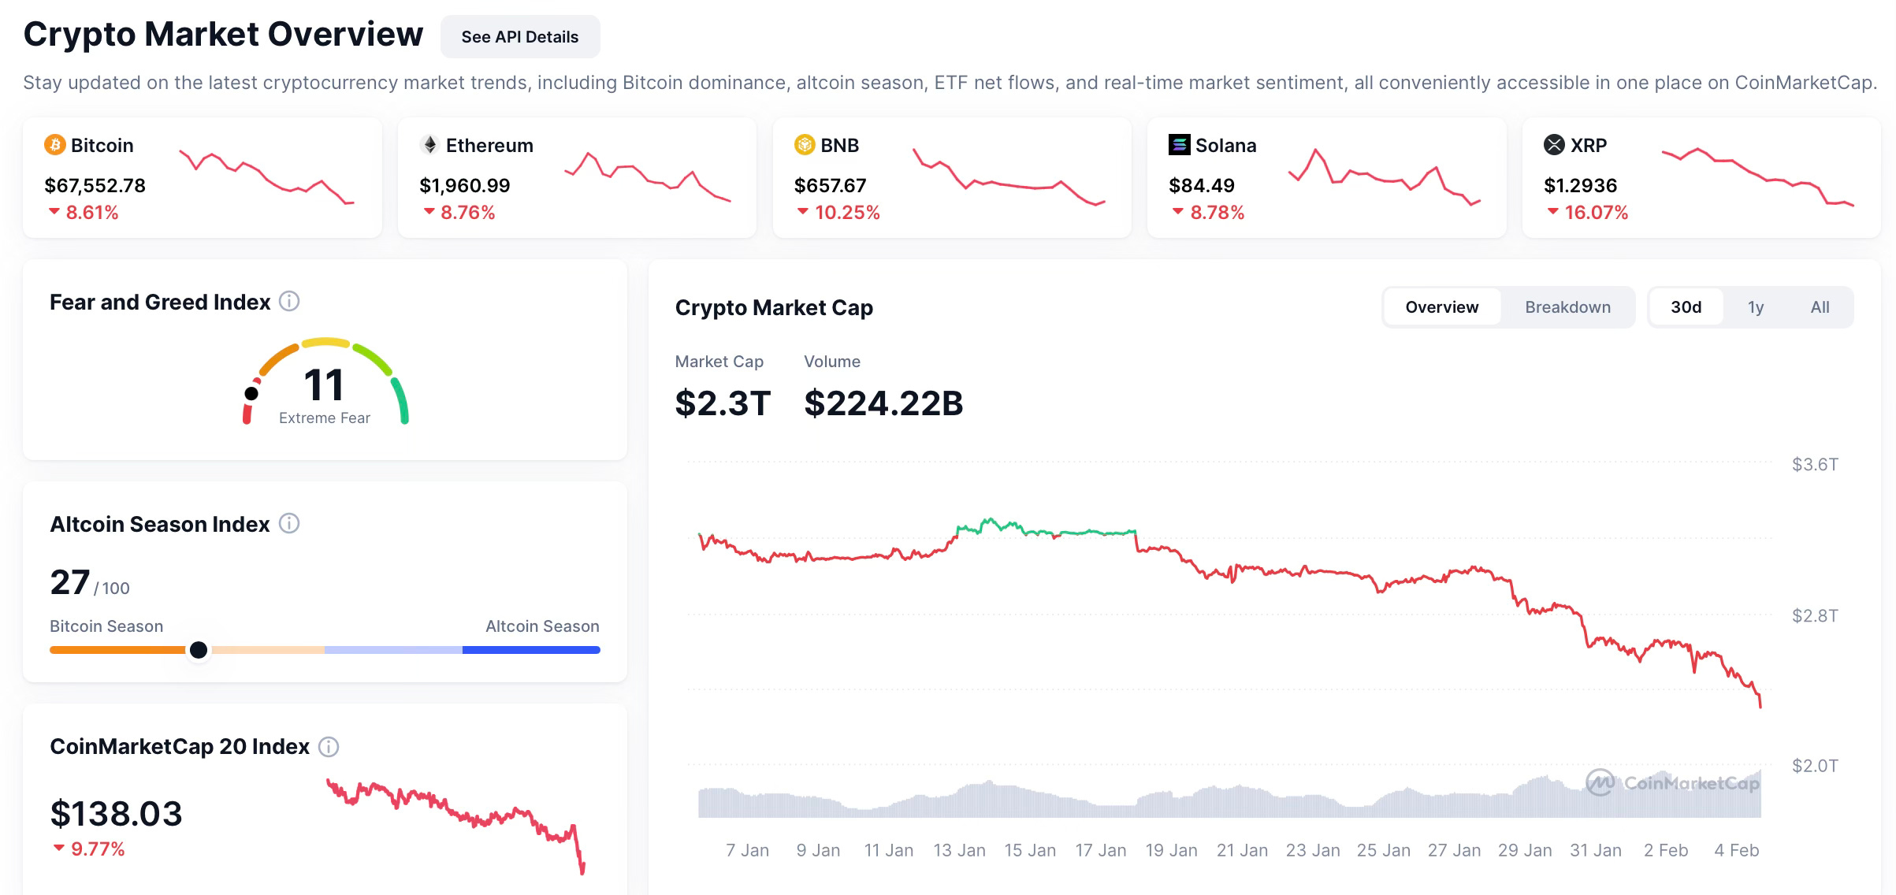1896x895 pixels.
Task: Click the Ethereum logo icon
Action: (429, 145)
